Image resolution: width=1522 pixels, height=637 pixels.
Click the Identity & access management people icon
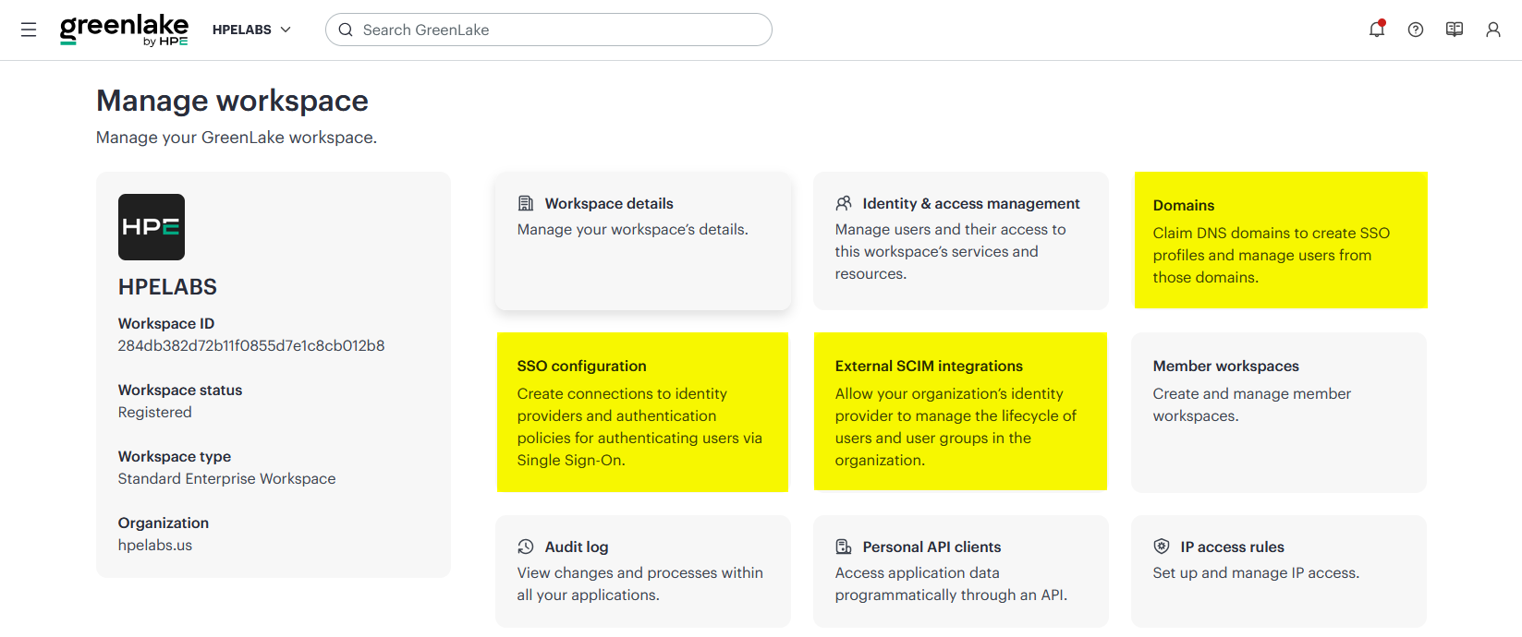point(844,203)
